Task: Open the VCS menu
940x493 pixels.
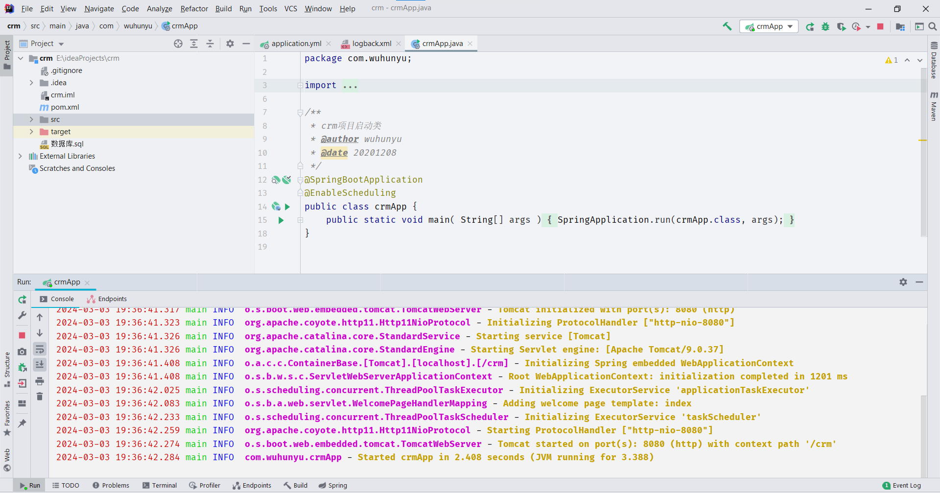Action: click(x=291, y=8)
